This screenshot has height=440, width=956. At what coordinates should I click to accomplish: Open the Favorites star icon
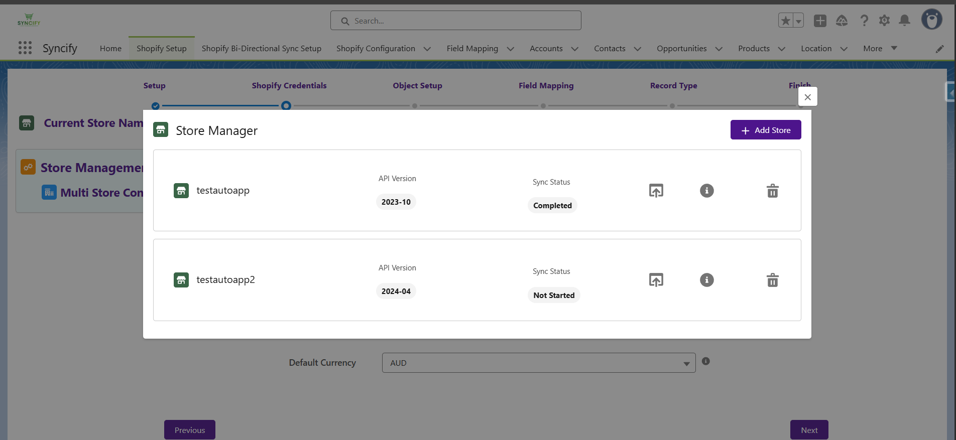[x=786, y=21]
